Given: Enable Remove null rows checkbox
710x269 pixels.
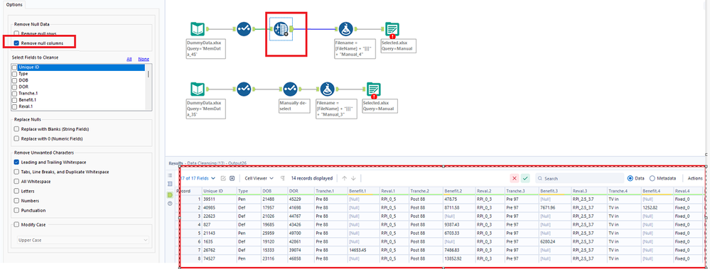Looking at the screenshot, I should pyautogui.click(x=17, y=34).
